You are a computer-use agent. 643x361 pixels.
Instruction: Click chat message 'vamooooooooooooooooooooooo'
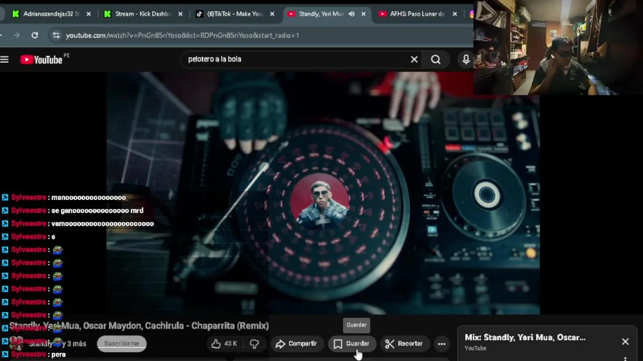(x=102, y=224)
